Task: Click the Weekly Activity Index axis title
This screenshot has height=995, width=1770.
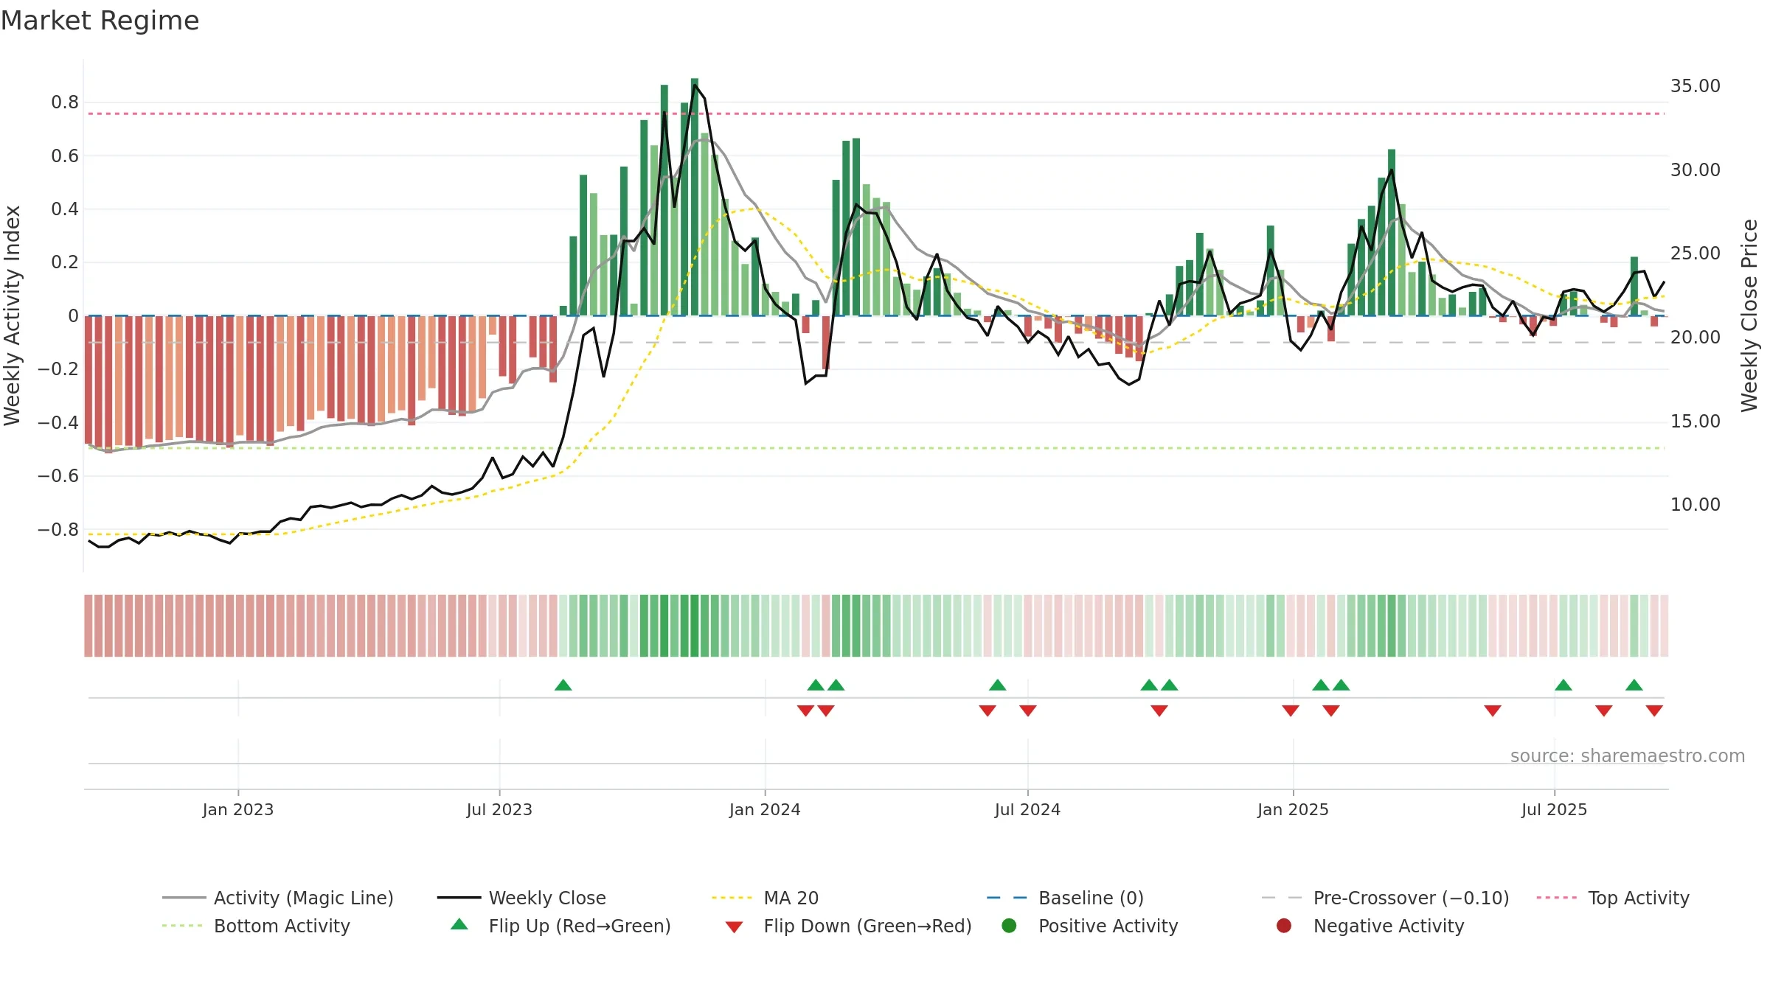Action: point(12,315)
